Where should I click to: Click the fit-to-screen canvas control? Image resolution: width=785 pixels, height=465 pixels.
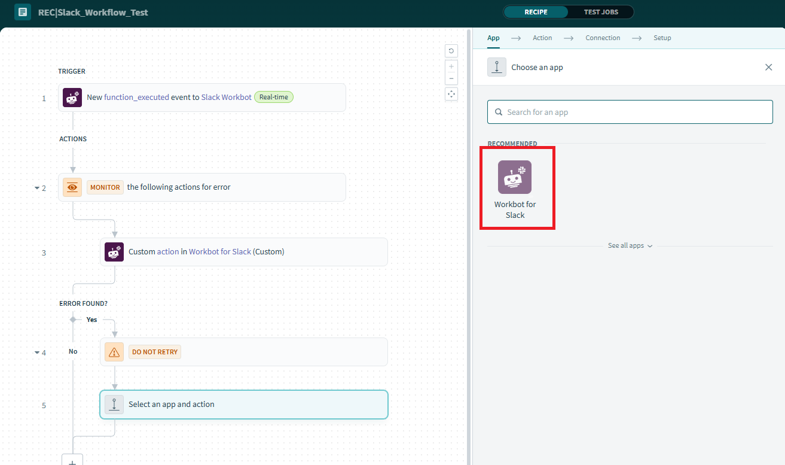451,94
